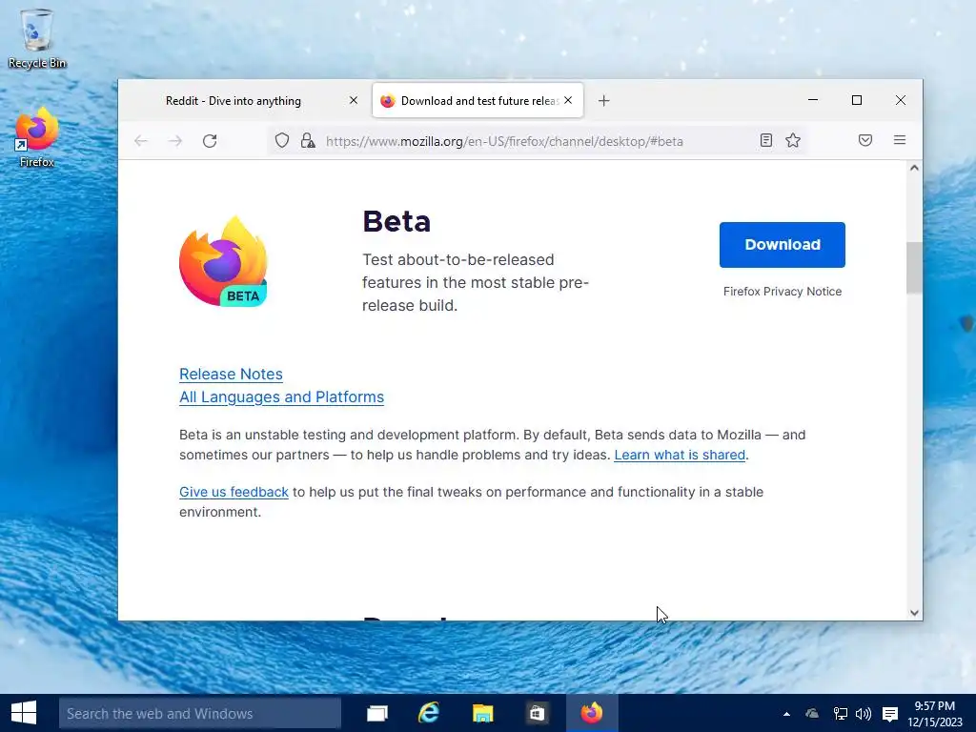976x732 pixels.
Task: Click the Firefox Beta logo image
Action: click(x=223, y=261)
